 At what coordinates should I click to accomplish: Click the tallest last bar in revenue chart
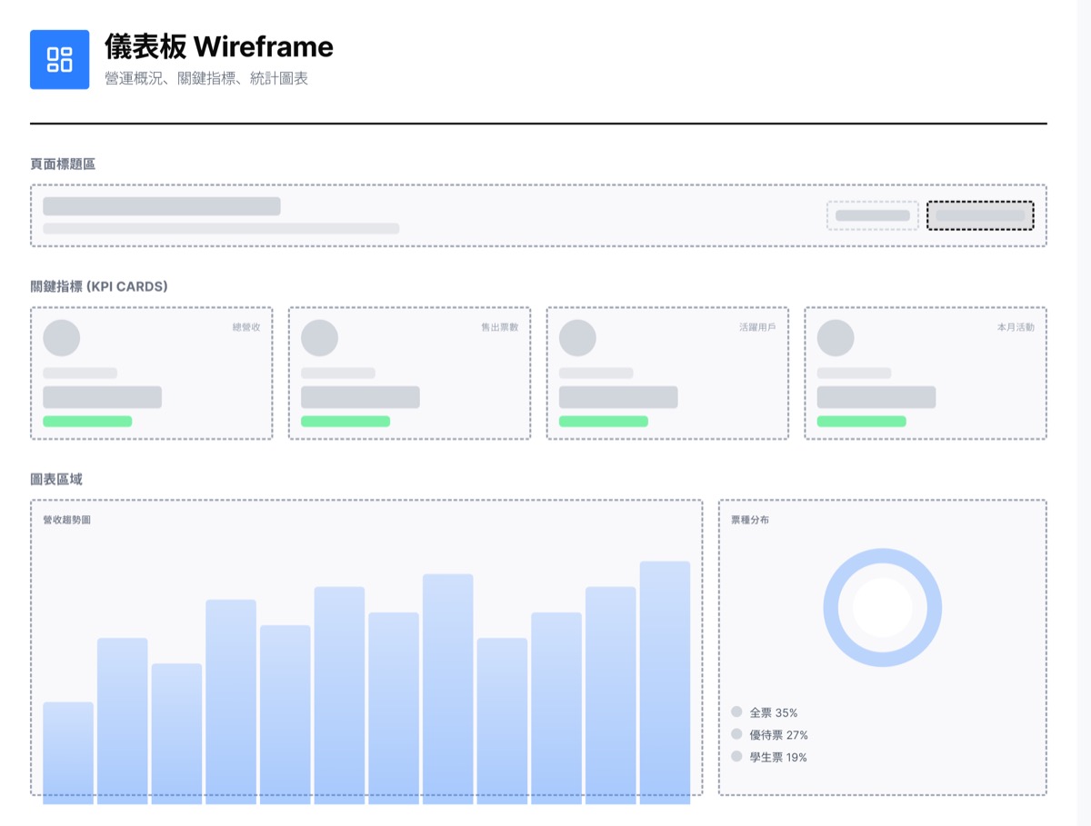(x=665, y=682)
